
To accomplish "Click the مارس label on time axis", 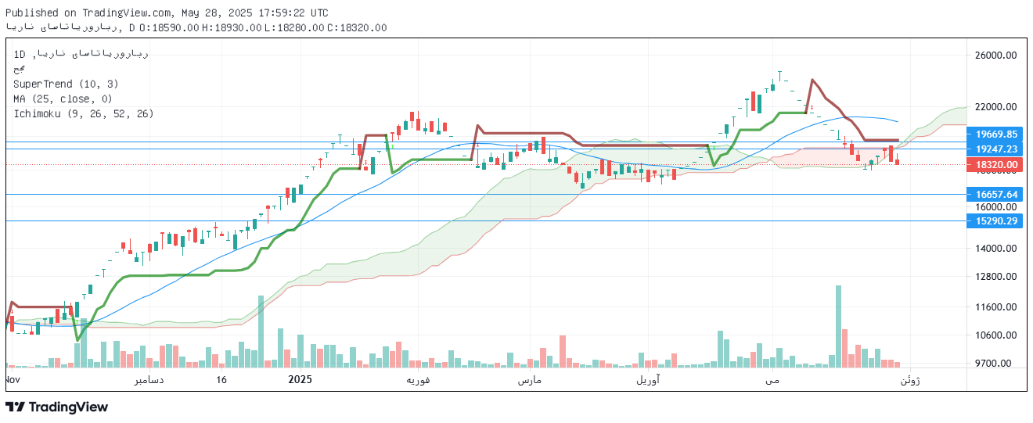I will click(x=529, y=380).
